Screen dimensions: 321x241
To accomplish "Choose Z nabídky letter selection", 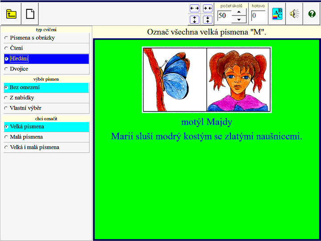I will 46,98.
